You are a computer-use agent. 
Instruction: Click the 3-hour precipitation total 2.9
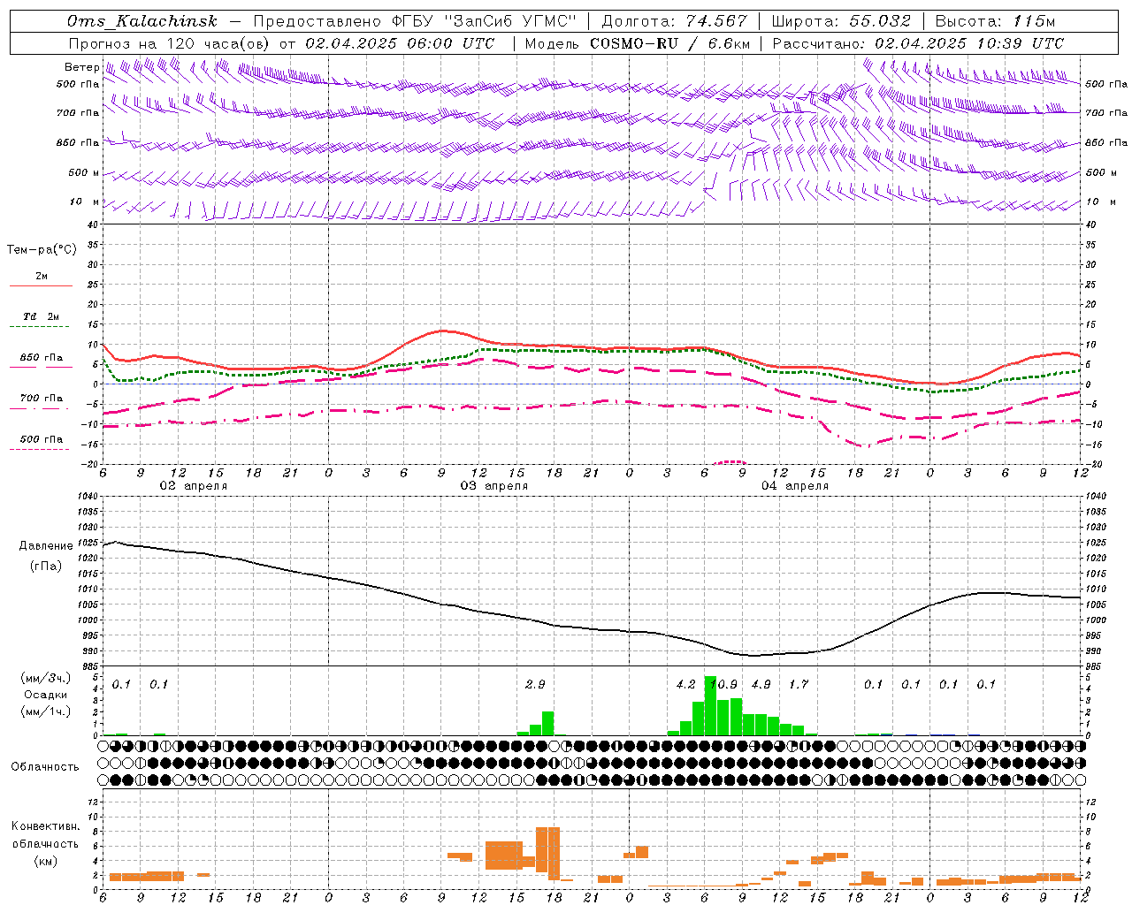pyautogui.click(x=535, y=685)
